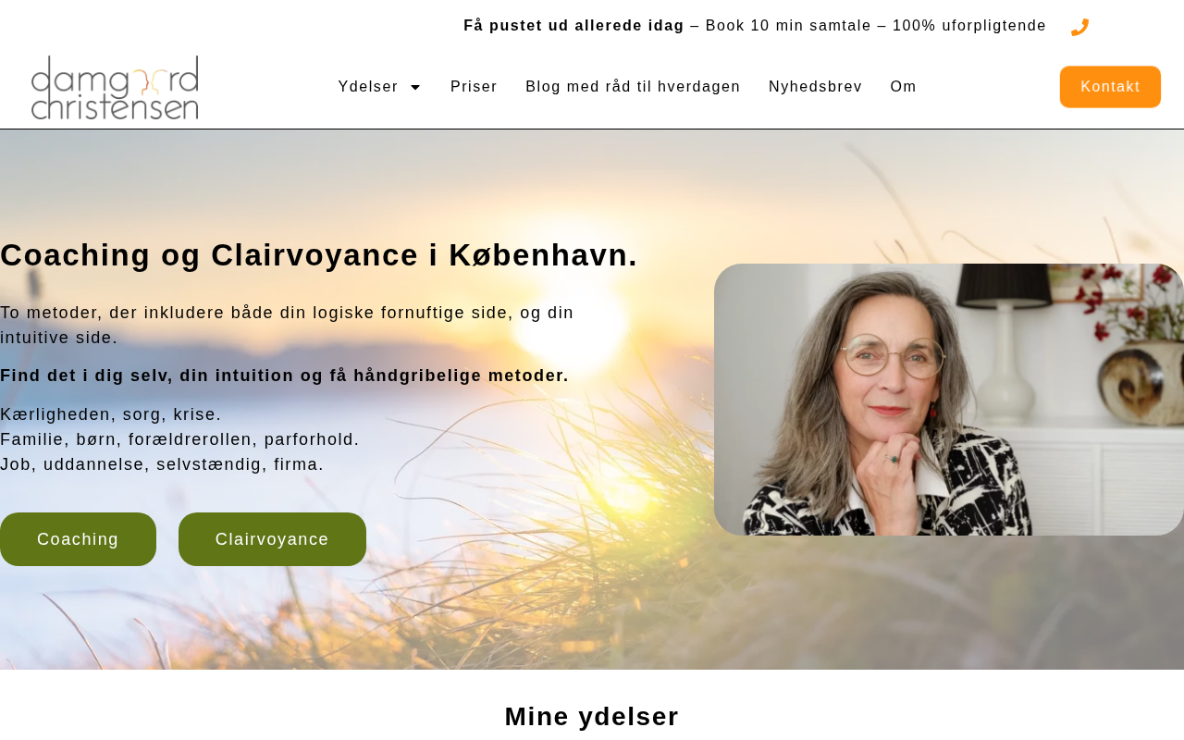Select the Nyhedsbrev menu link
The width and height of the screenshot is (1184, 740).
815,87
